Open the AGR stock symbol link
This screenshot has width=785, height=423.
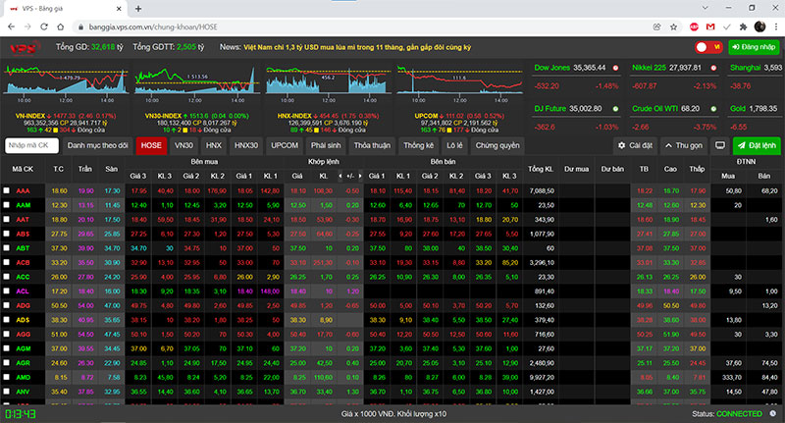(x=23, y=363)
